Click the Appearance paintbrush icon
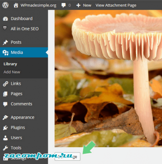Viewport: 162px width, 164px height. pos(5,118)
